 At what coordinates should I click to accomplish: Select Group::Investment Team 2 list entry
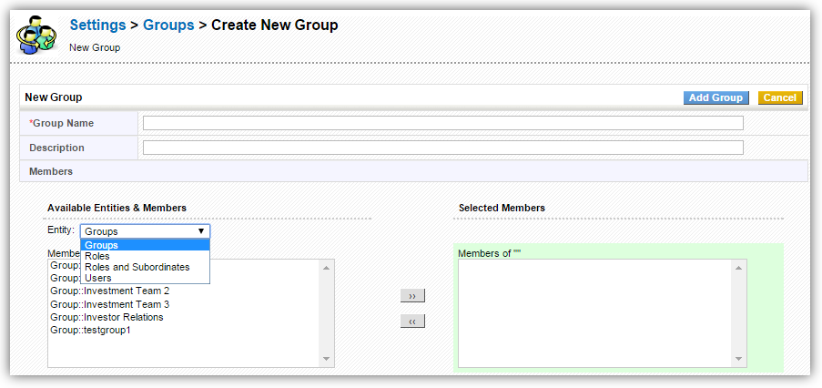pos(110,291)
